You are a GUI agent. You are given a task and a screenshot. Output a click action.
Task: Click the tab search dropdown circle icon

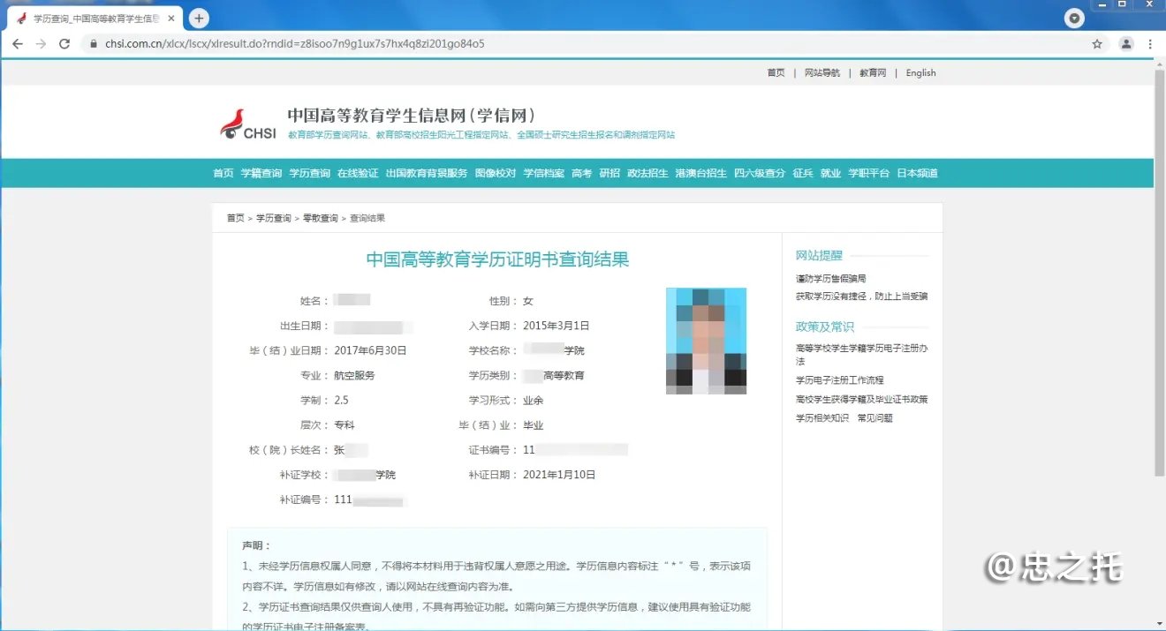[1074, 18]
